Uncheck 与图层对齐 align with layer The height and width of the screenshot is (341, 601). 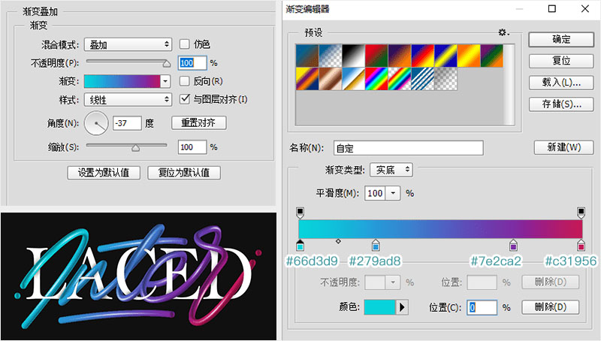(x=185, y=99)
